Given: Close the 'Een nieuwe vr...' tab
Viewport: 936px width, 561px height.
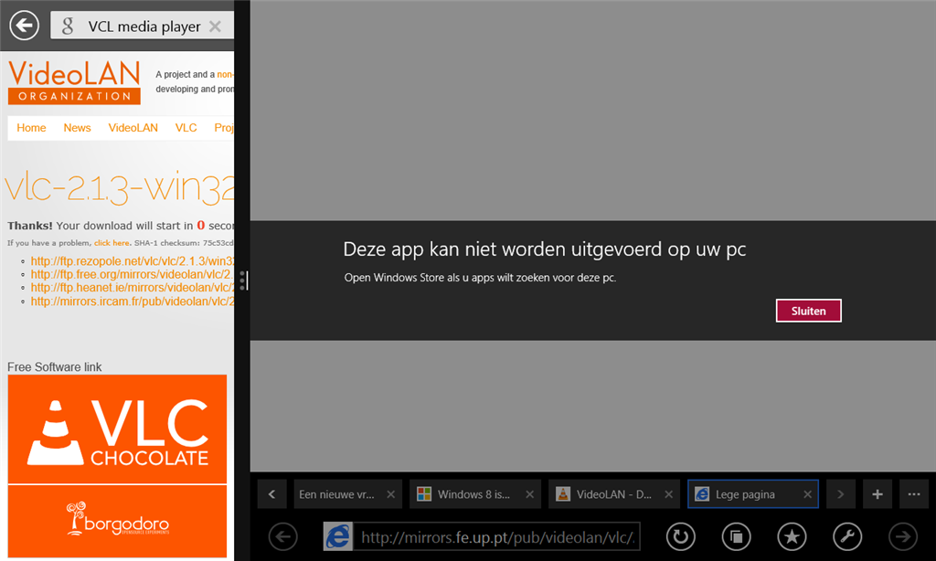Looking at the screenshot, I should tap(390, 494).
